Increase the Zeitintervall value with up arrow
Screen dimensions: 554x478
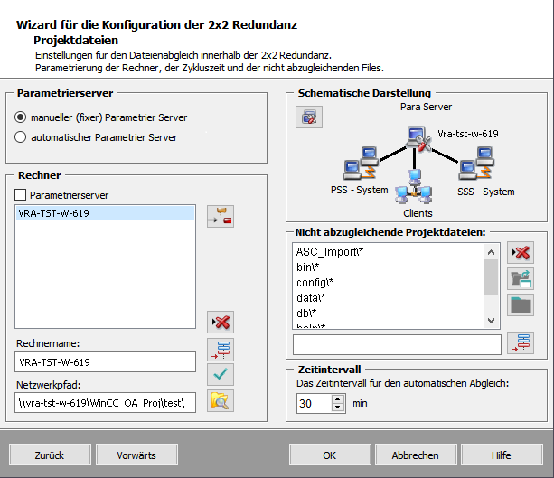[x=339, y=398]
